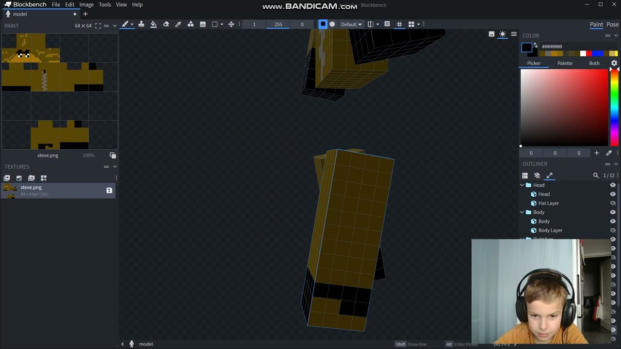Click the brush size field
This screenshot has height=349, width=621.
click(254, 24)
